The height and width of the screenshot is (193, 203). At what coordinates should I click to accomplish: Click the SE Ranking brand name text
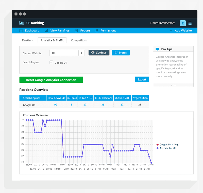pyautogui.click(x=35, y=23)
